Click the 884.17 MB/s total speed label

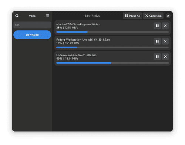92,16
